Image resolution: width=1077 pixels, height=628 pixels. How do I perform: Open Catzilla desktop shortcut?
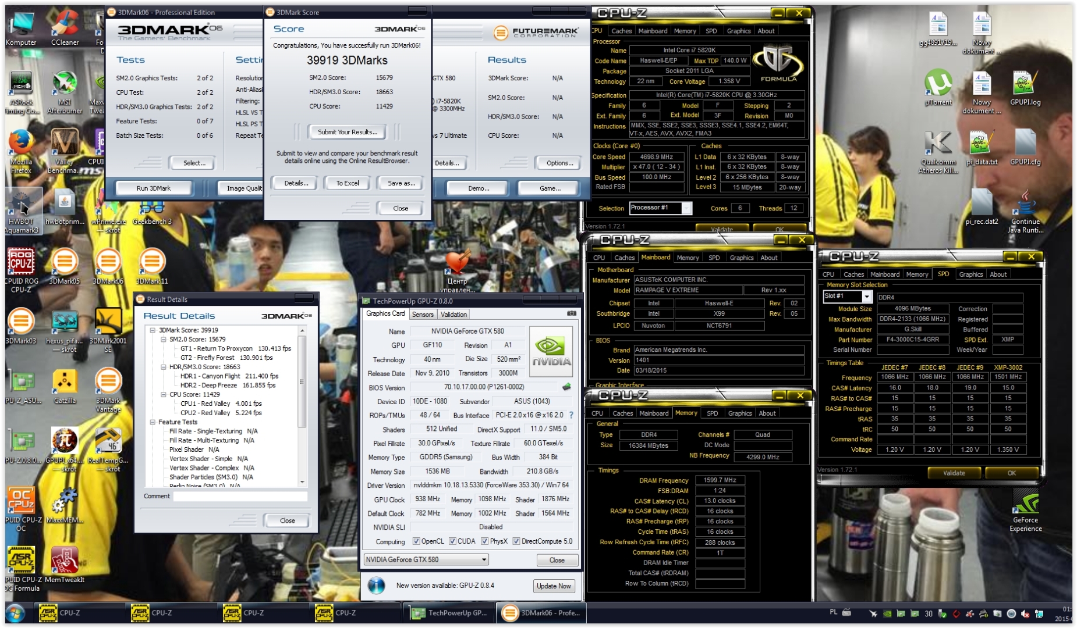(65, 386)
